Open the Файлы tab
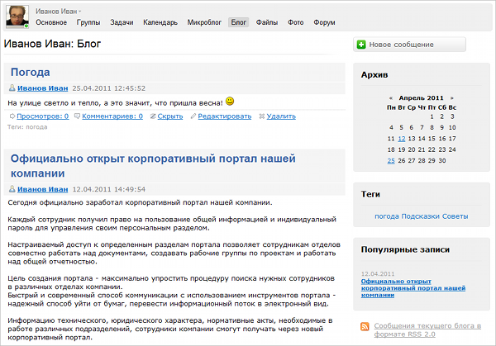The width and height of the screenshot is (496, 346). pos(267,22)
